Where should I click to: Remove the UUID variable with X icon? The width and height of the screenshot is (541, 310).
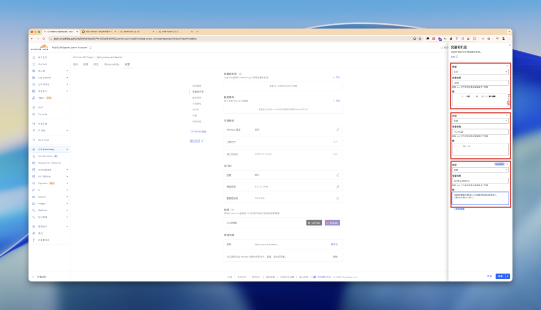tap(507, 66)
